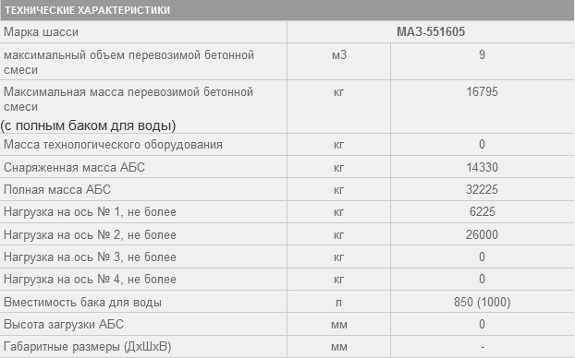Click Вместимость бака для воды label
The width and height of the screenshot is (575, 358).
point(82,303)
